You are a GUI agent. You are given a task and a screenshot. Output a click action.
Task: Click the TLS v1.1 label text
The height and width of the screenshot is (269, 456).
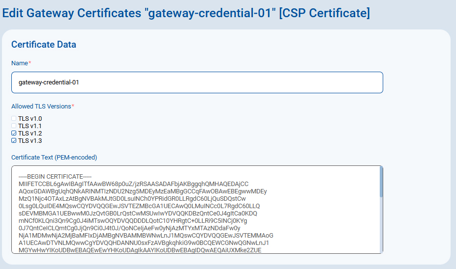coord(30,126)
